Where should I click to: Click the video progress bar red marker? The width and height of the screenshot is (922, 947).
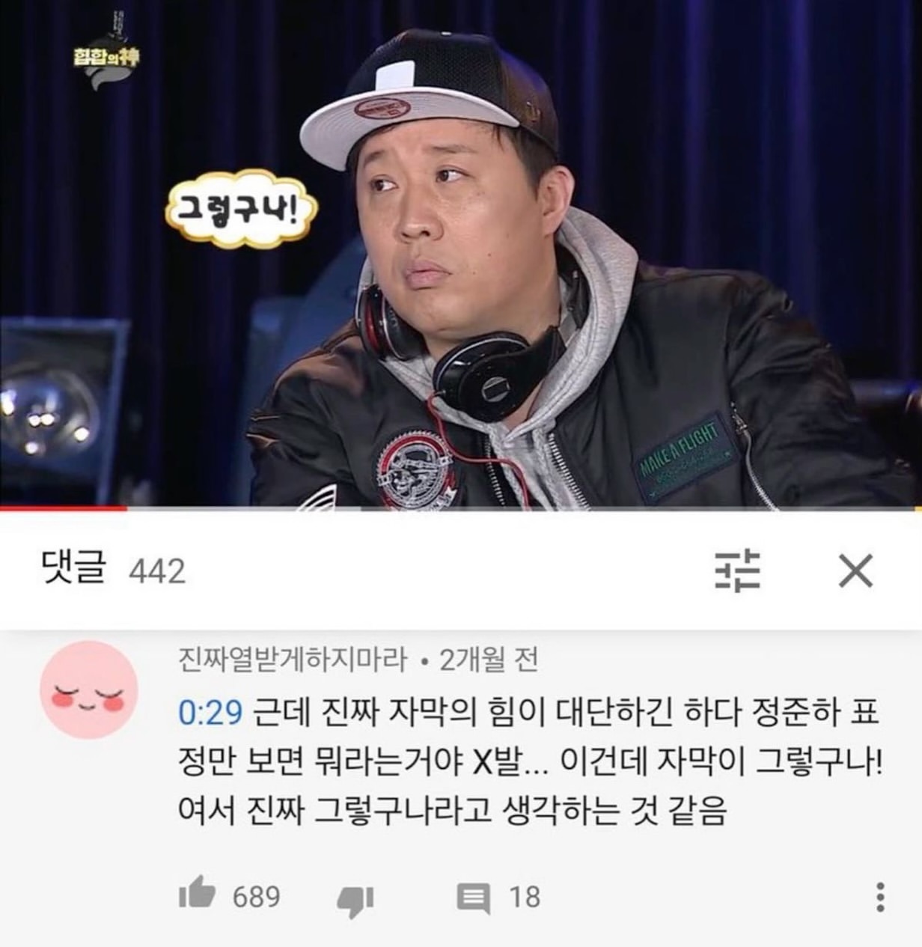coord(64,508)
